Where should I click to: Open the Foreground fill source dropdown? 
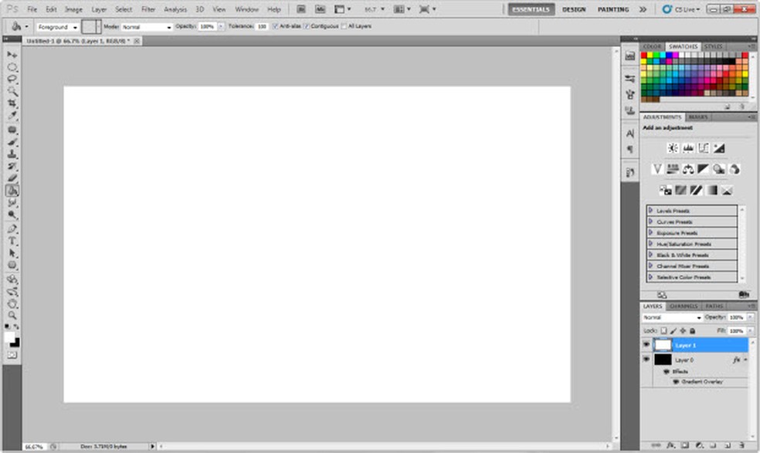pos(58,27)
